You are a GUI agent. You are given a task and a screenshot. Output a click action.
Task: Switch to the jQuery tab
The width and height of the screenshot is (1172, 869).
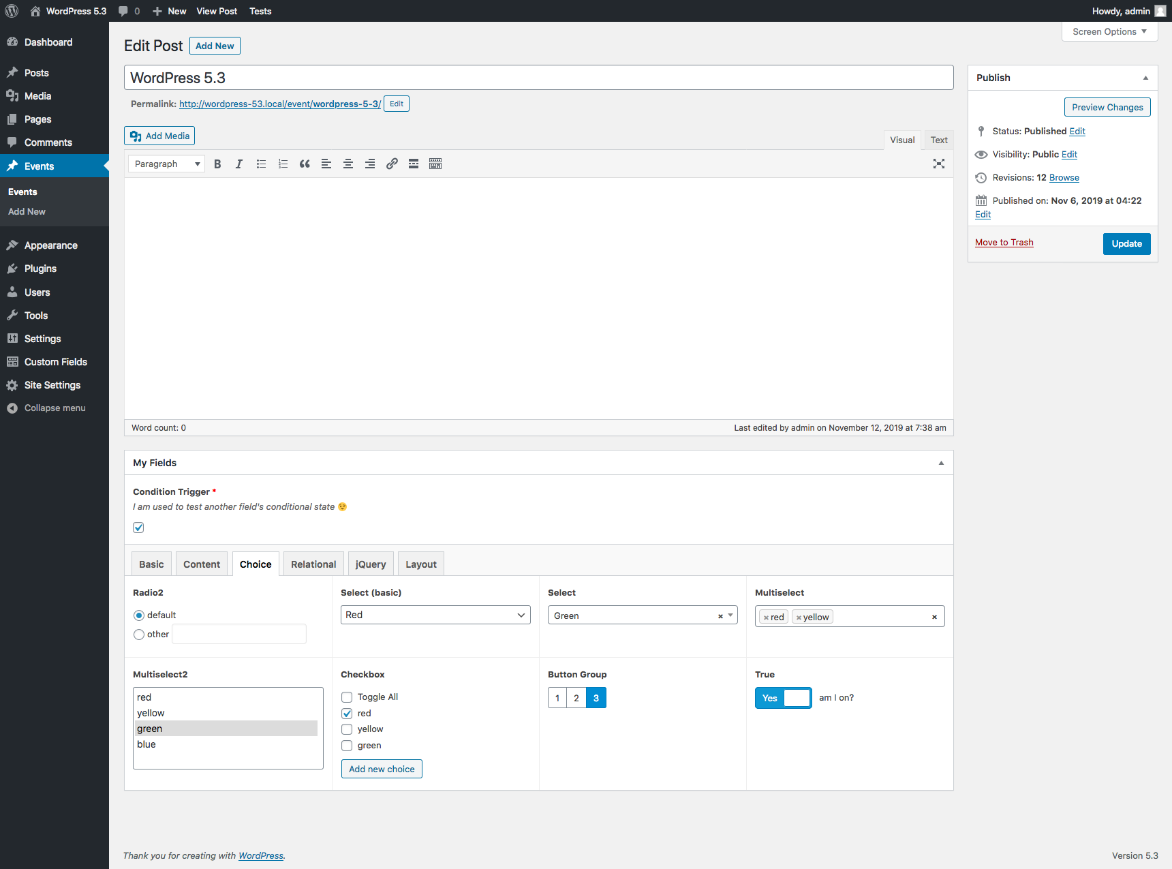click(x=371, y=564)
